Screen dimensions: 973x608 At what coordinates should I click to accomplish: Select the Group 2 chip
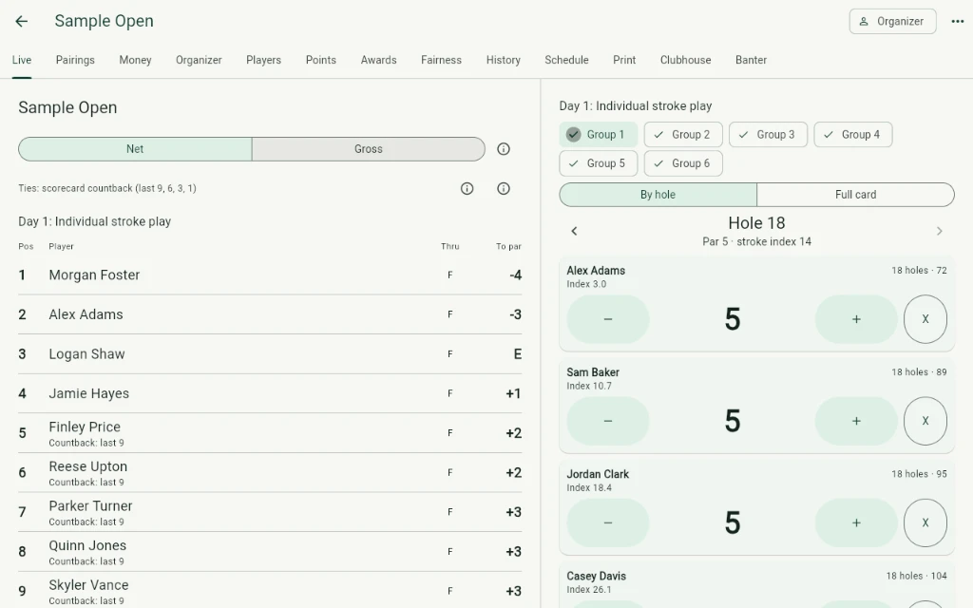[683, 135]
